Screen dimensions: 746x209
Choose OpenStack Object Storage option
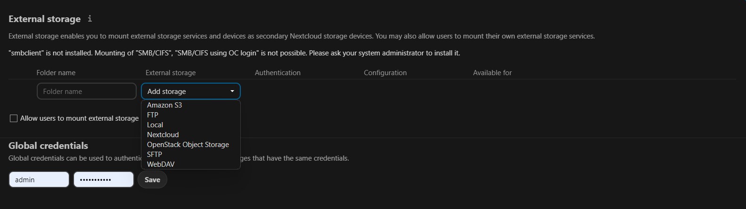point(188,145)
